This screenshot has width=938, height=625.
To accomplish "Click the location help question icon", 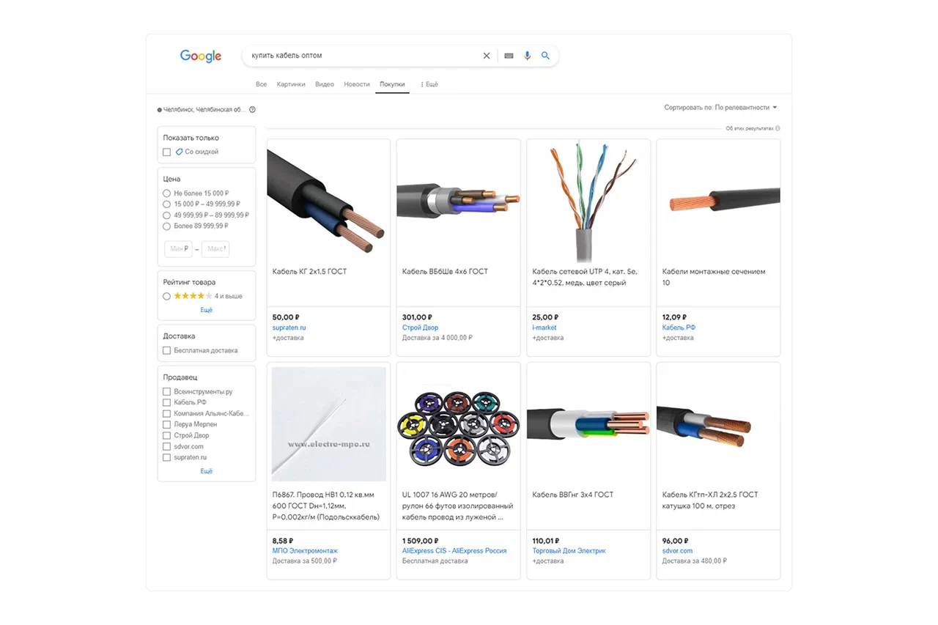I will click(252, 110).
